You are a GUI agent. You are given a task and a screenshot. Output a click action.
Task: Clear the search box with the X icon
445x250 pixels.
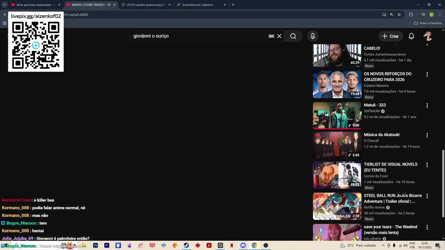(x=279, y=36)
